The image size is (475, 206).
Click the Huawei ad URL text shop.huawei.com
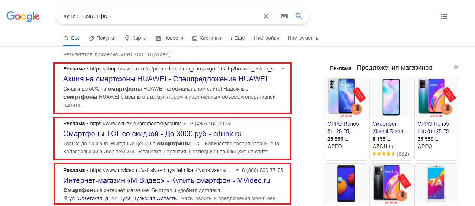[184, 69]
